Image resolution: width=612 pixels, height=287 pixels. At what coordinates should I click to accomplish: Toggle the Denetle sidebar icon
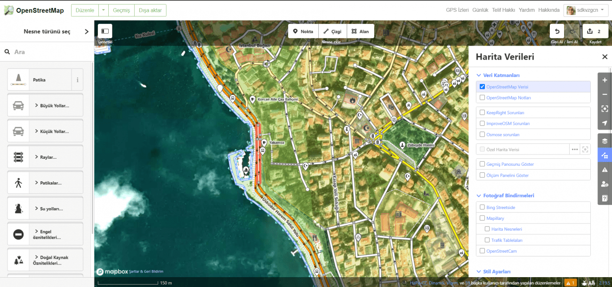click(105, 31)
